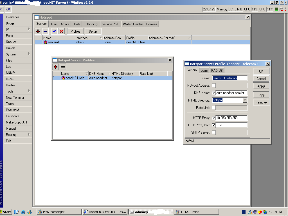Click the lightning bolt tray icon
Viewport: 288px width, 216px height.
(x=260, y=212)
